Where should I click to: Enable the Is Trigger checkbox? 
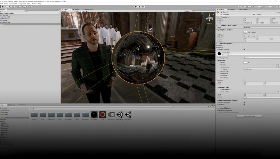tap(244, 34)
